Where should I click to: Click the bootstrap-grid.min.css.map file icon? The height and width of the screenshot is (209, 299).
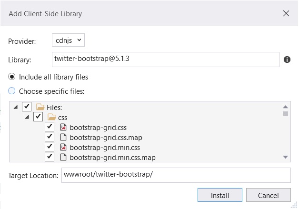[63, 157]
